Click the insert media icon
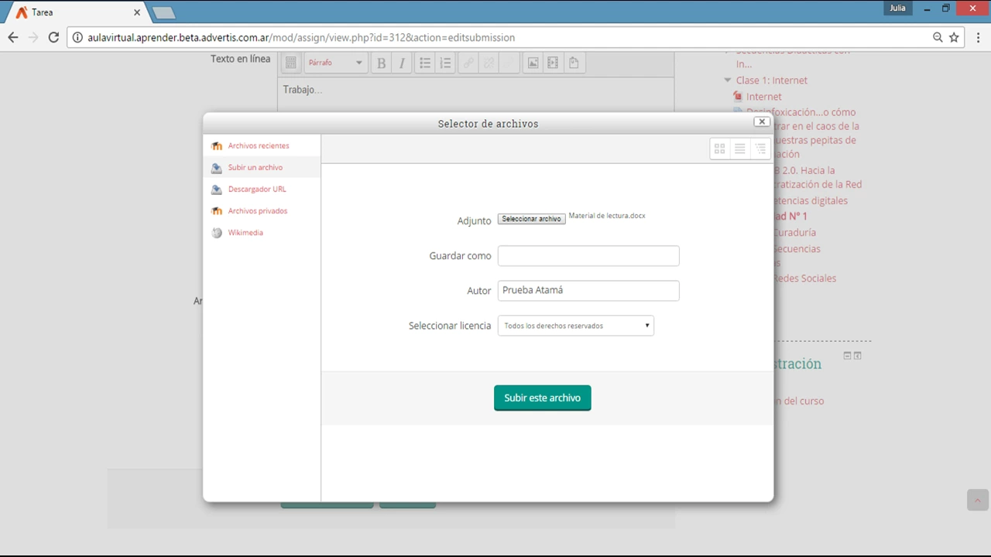The image size is (991, 557). tap(553, 63)
